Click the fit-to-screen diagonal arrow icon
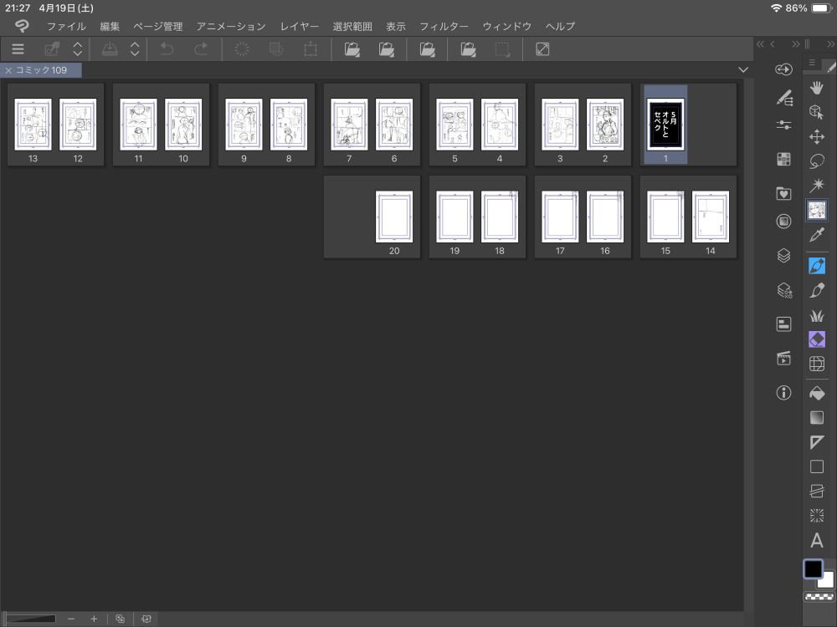 coord(542,49)
